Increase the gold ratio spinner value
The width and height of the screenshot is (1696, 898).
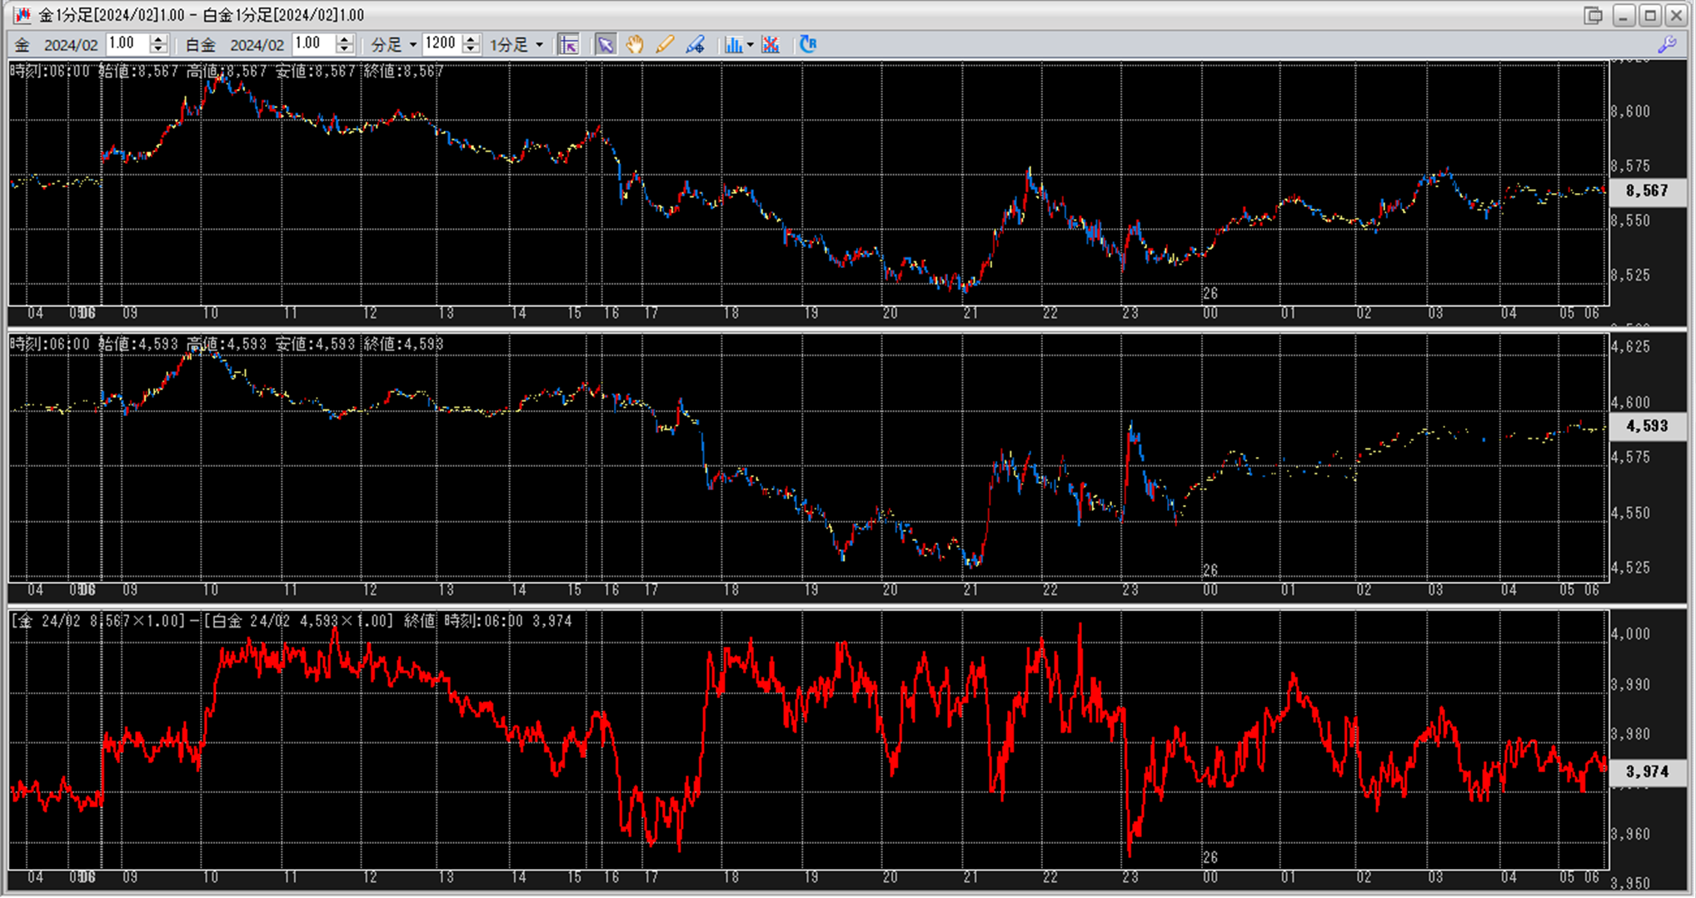tap(158, 39)
